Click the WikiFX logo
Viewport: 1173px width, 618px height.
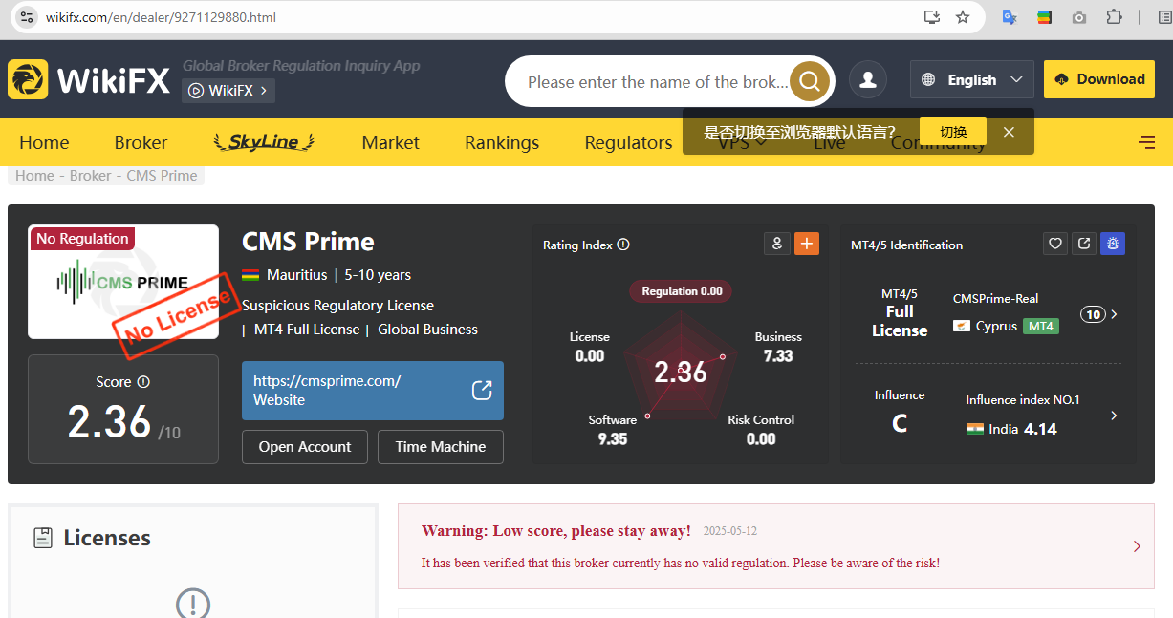(x=89, y=80)
